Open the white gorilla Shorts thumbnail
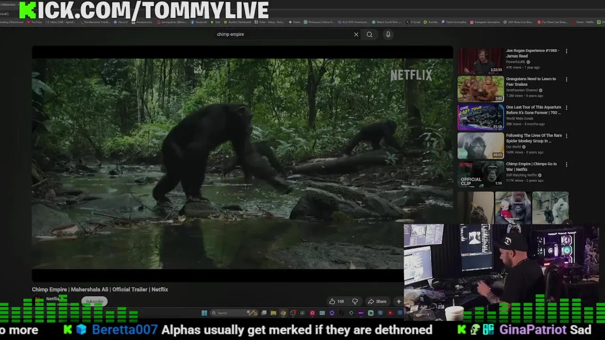The width and height of the screenshot is (605, 340). point(550,208)
